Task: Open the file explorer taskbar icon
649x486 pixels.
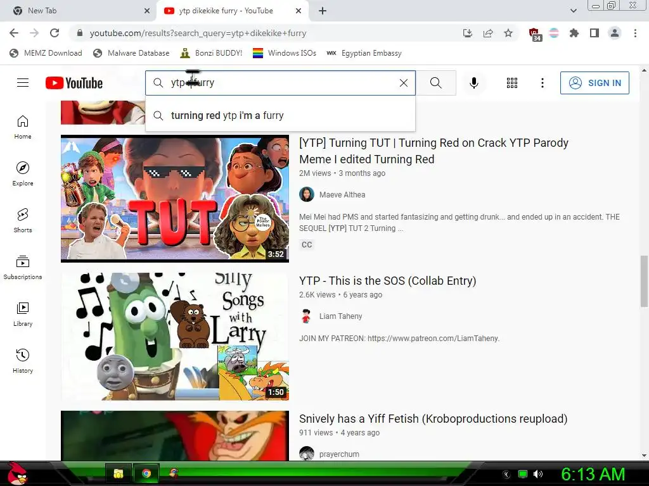Action: [x=119, y=473]
